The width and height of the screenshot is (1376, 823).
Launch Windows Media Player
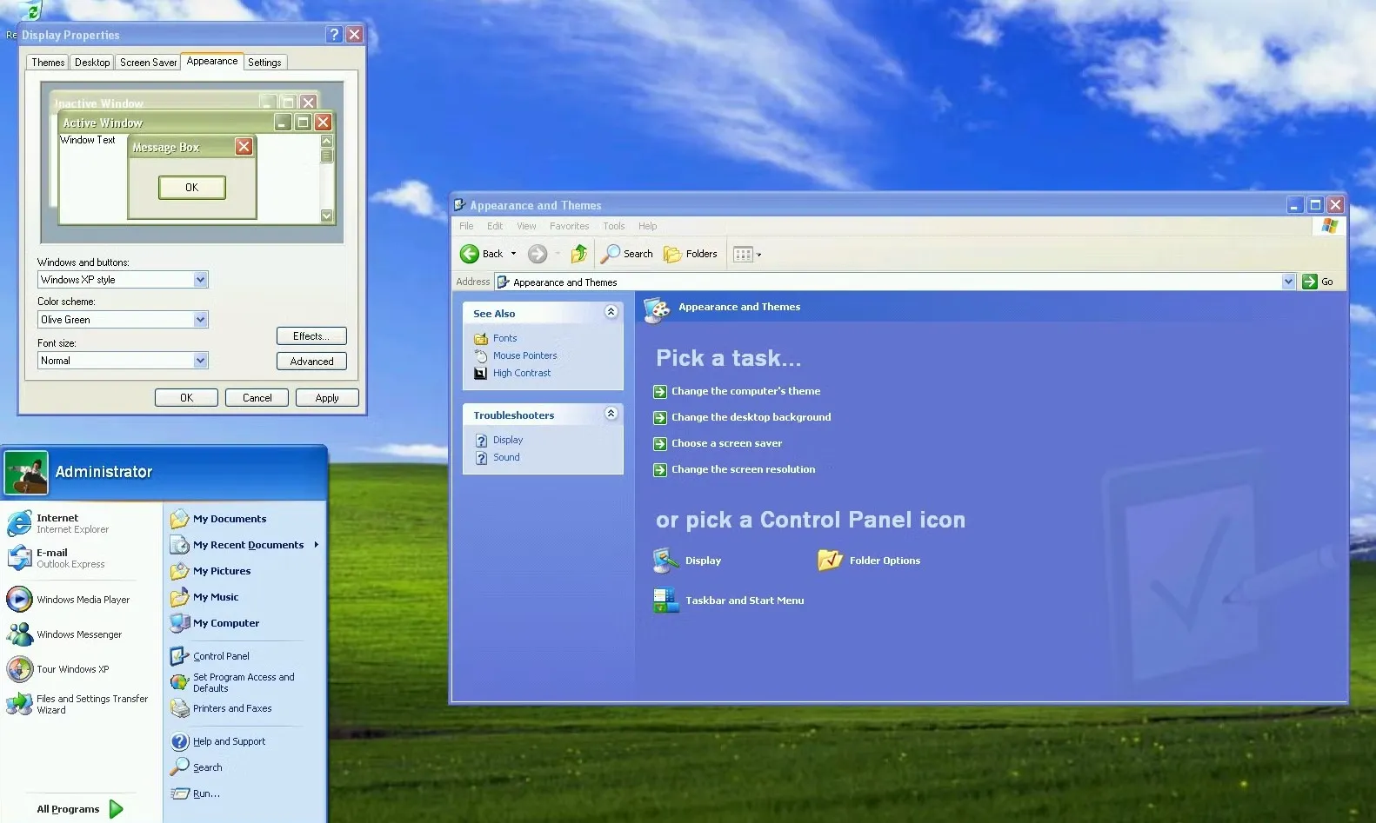point(68,600)
